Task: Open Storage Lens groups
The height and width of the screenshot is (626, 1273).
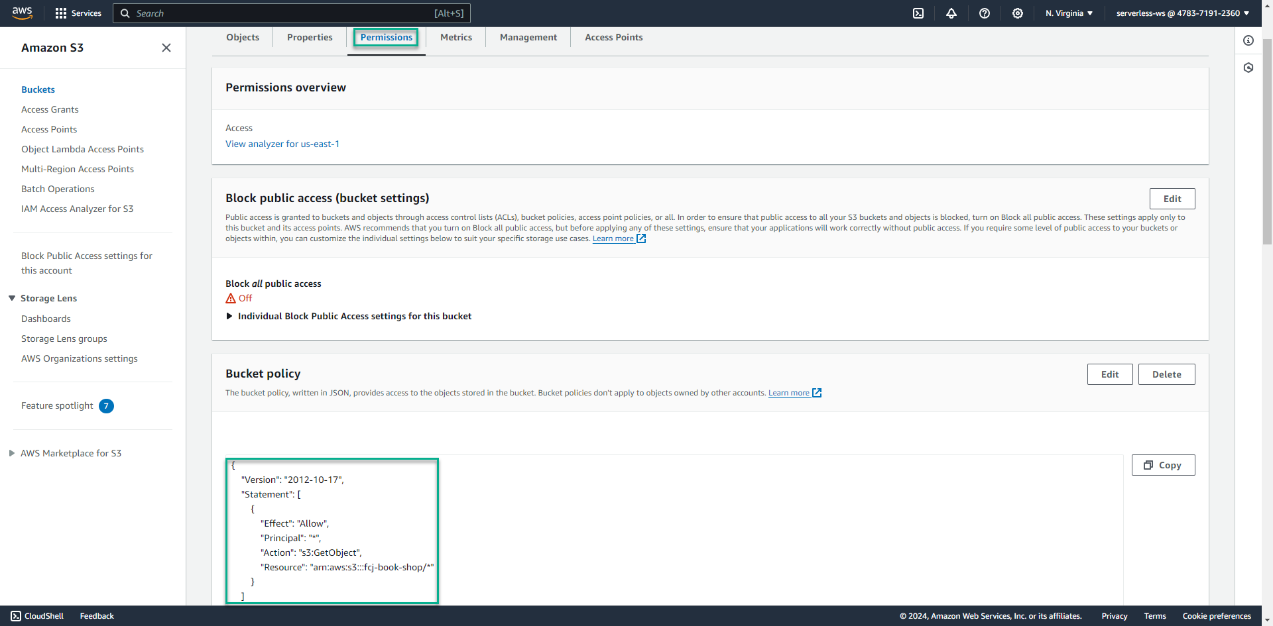Action: tap(64, 339)
